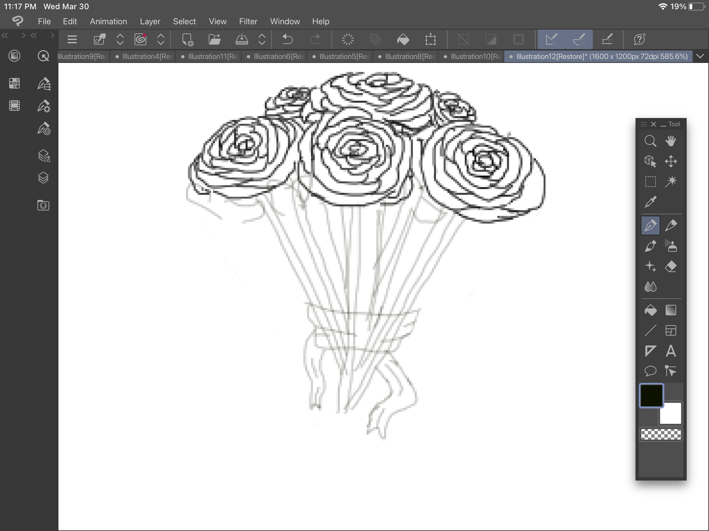The image size is (709, 531).
Task: Open the Filter menu
Action: click(x=248, y=21)
